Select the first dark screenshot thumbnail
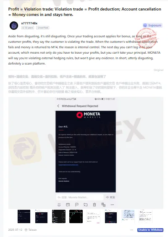This screenshot has height=237, width=168. (24, 216)
